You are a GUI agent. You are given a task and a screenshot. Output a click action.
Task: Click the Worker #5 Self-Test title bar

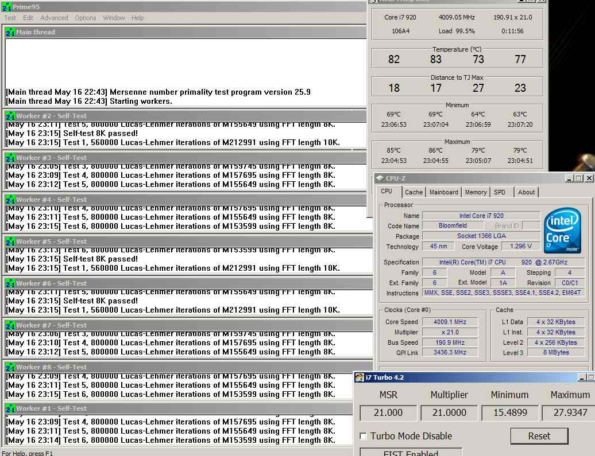(x=188, y=241)
